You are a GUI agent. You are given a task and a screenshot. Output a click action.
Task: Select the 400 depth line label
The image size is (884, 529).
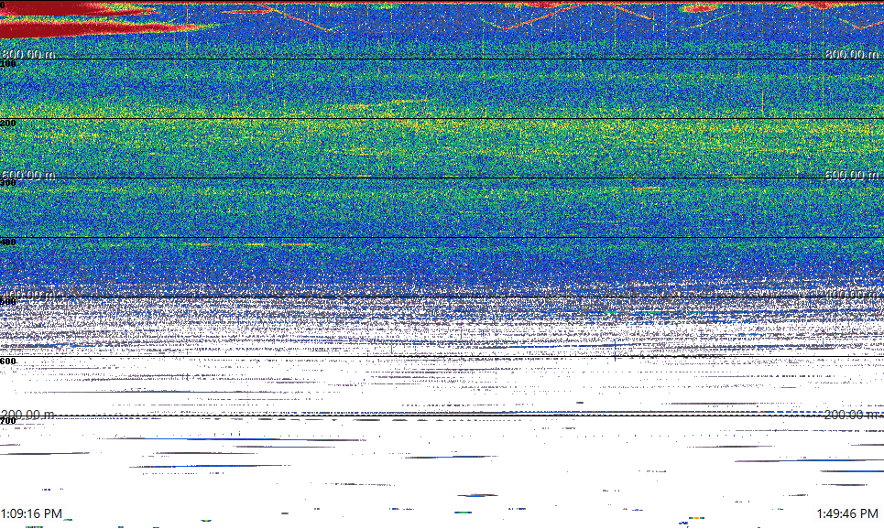pyautogui.click(x=8, y=243)
